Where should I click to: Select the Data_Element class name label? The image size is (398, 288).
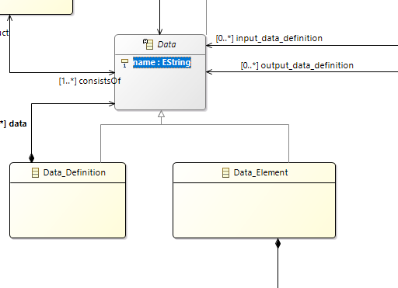click(260, 172)
